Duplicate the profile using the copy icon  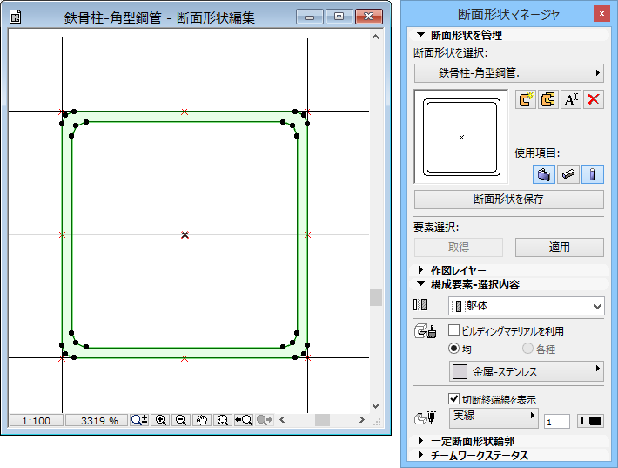point(547,99)
